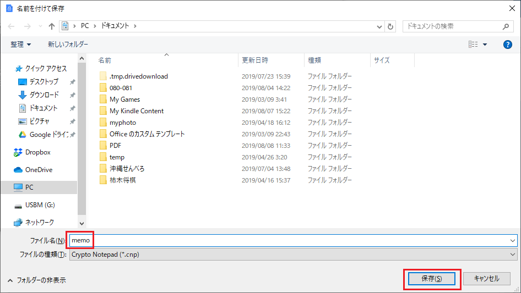Select ドキュメント in the navigation pane
The height and width of the screenshot is (293, 521).
coord(43,108)
